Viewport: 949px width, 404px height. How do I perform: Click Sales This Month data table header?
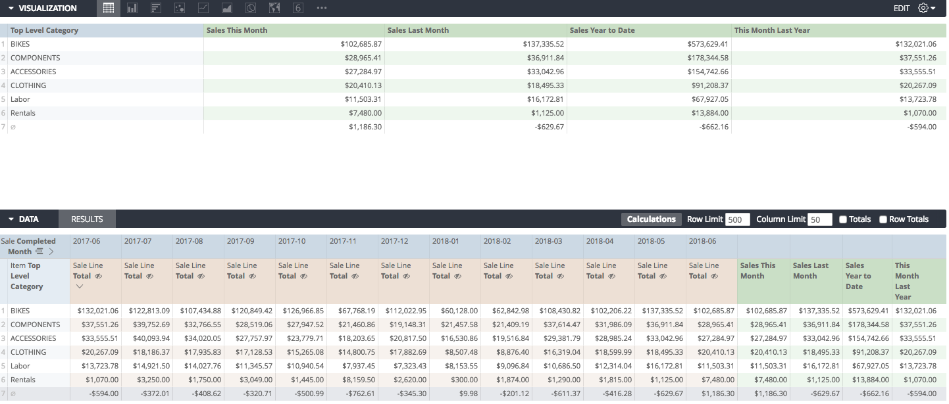[763, 281]
